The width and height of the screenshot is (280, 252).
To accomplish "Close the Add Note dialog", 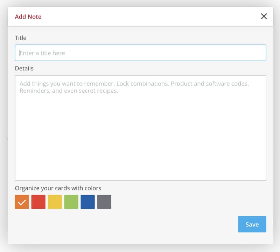I will coord(264,16).
